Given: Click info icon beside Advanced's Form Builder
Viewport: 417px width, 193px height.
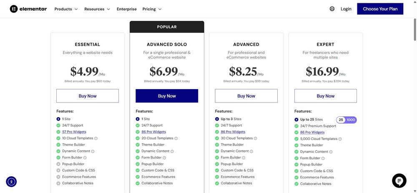Looking at the screenshot, I should 244,158.
